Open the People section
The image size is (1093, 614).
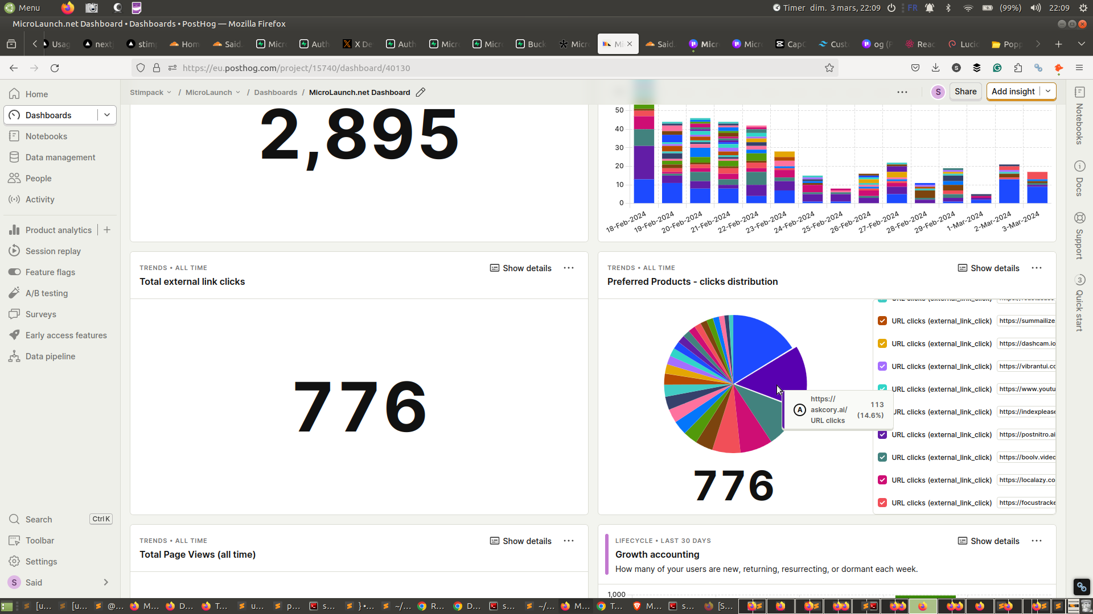38,178
